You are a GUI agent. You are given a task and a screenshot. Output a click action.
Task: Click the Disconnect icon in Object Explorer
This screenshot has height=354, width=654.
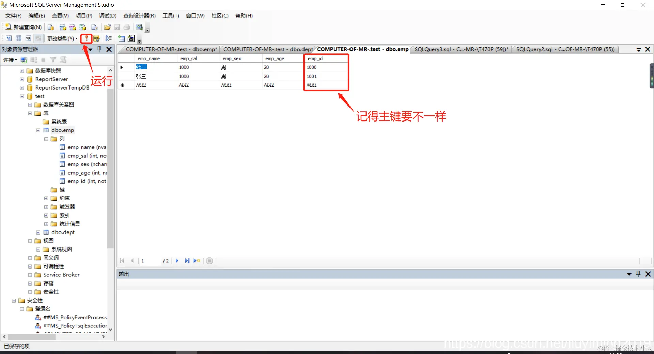coord(34,60)
